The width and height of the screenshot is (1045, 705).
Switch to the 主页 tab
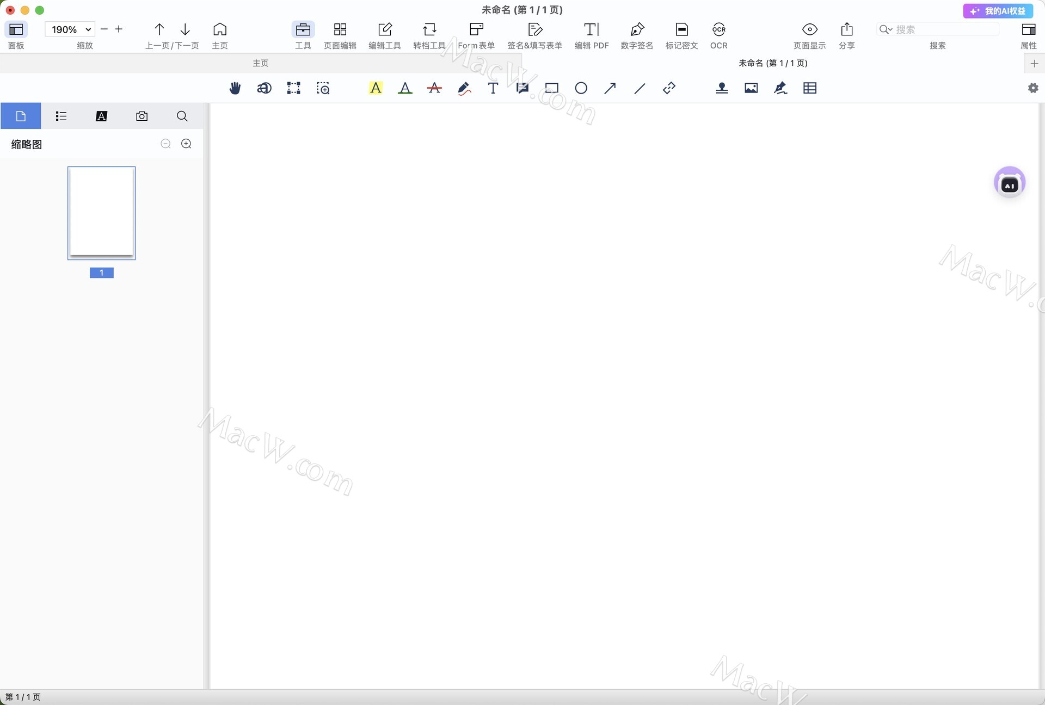point(261,63)
